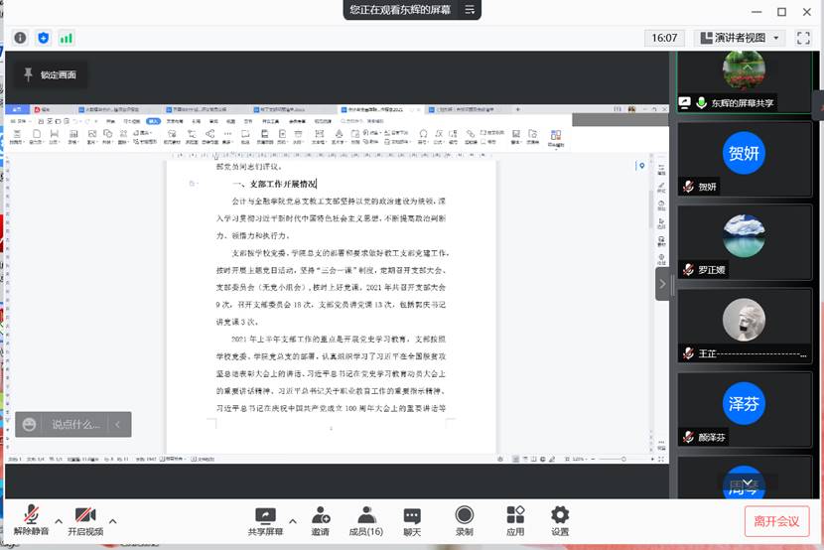824x550 pixels.
Task: Click the WPS home tab at far left
Action: click(x=18, y=109)
